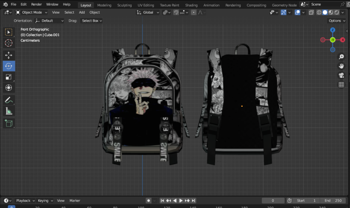Toggle viewport overlays display
This screenshot has height=208, width=350.
click(297, 12)
